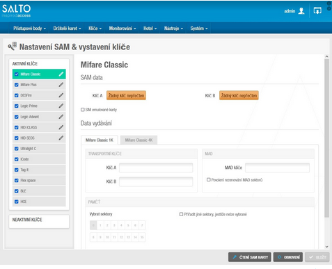Screen dimensions: 332x269
Task: Open the Systém dropdown menu
Action: click(x=199, y=28)
